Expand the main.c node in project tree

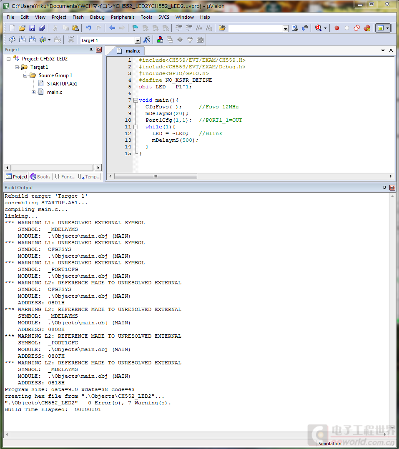pos(33,92)
